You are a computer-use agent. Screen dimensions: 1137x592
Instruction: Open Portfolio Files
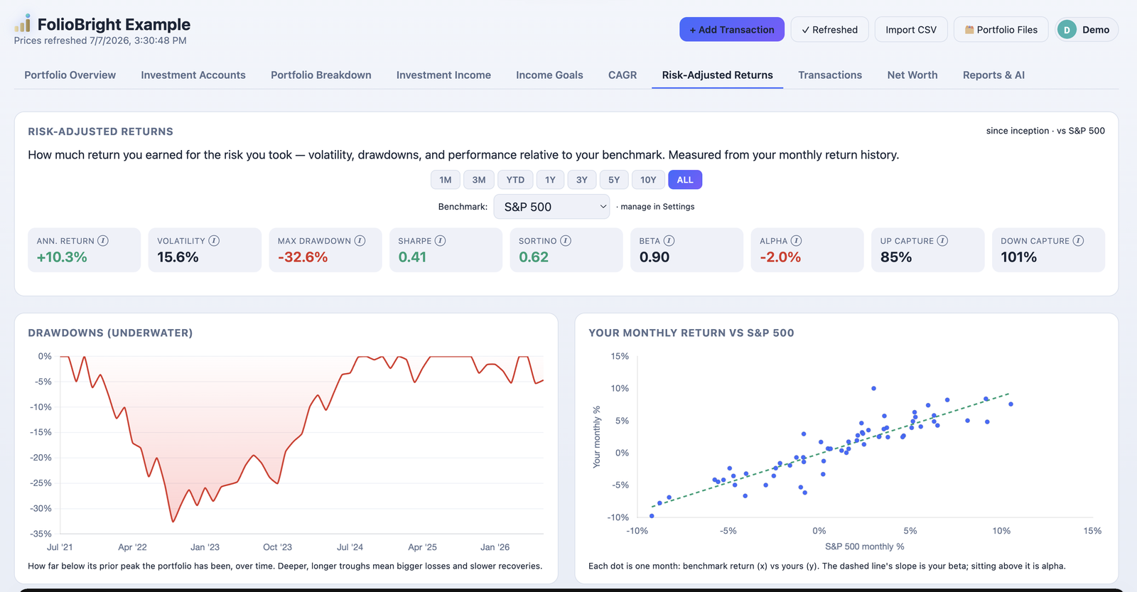[x=1001, y=30]
